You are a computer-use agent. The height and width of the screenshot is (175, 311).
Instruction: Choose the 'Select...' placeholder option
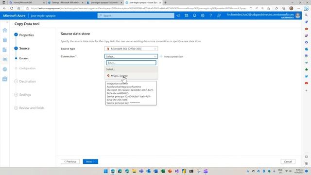tap(131, 69)
